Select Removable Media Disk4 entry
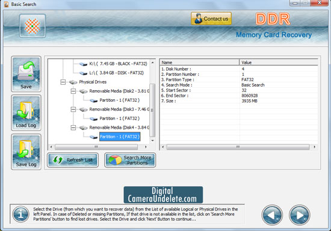The width and height of the screenshot is (331, 231). click(119, 128)
